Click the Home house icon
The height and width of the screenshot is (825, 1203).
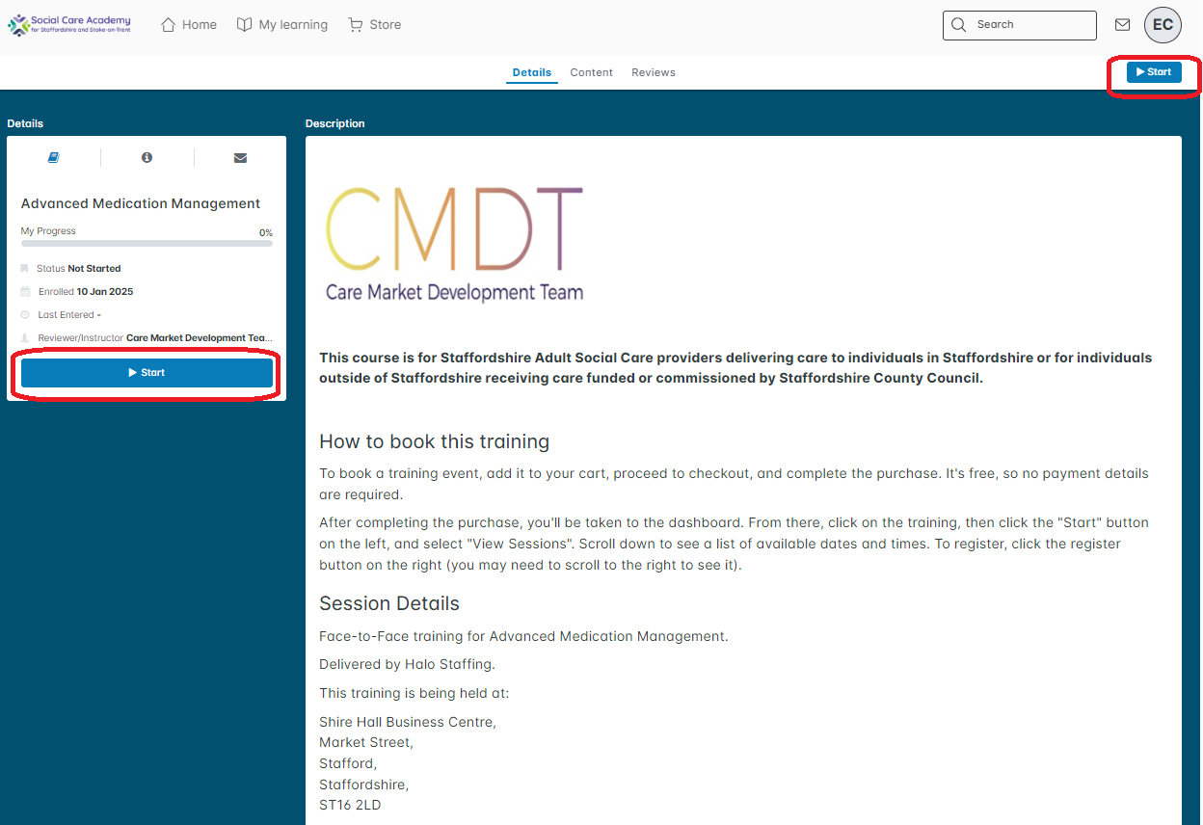click(x=169, y=25)
